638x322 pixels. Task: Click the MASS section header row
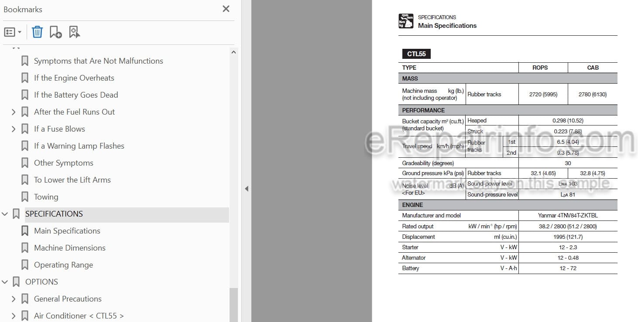tap(508, 78)
